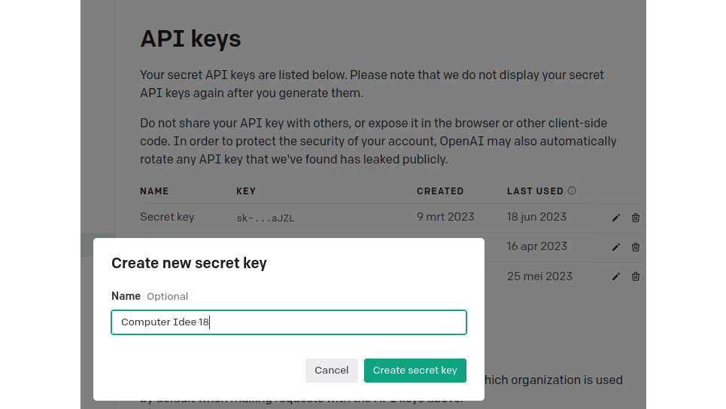Click the NAME column header
Viewport: 726px width, 409px height.
[x=154, y=191]
